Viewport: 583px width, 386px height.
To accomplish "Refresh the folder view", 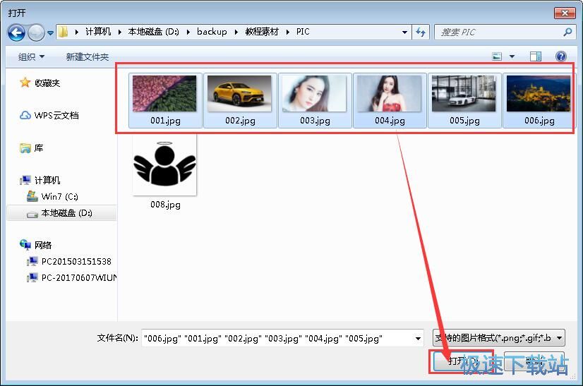I will pos(421,32).
